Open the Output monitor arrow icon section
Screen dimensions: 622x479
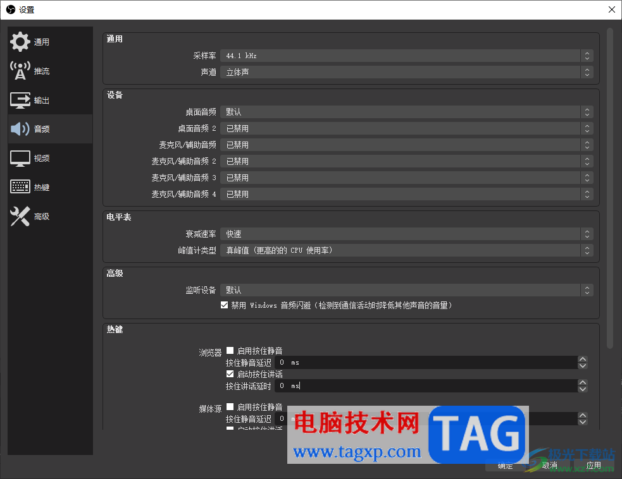click(x=20, y=100)
